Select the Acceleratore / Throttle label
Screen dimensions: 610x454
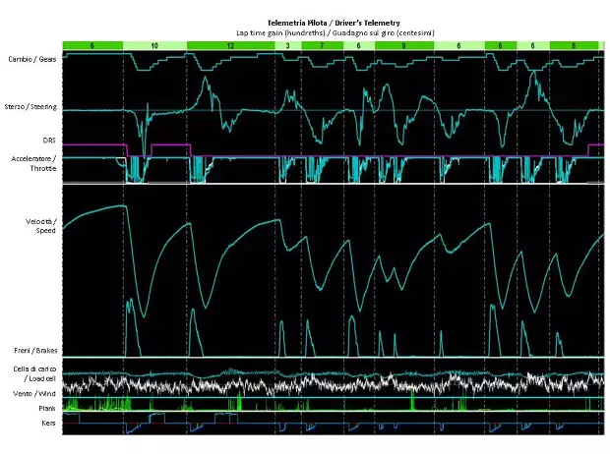tap(33, 164)
